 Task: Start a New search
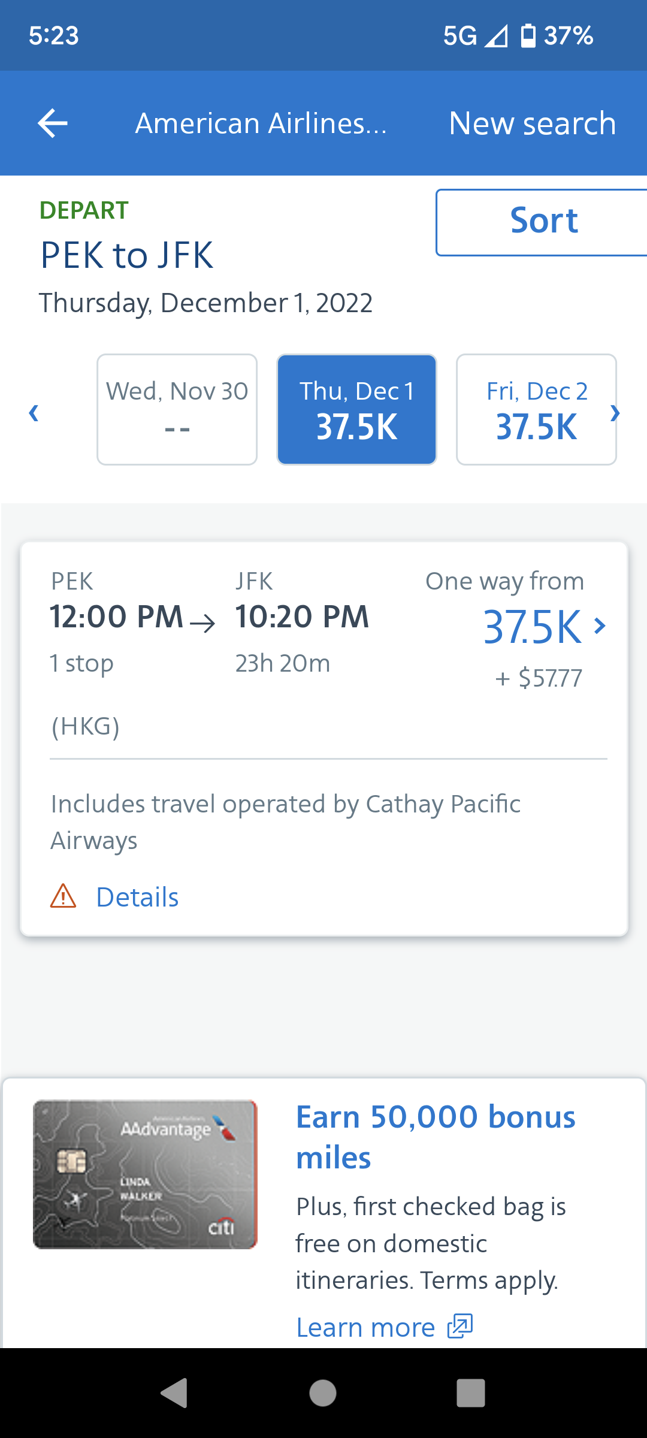532,123
